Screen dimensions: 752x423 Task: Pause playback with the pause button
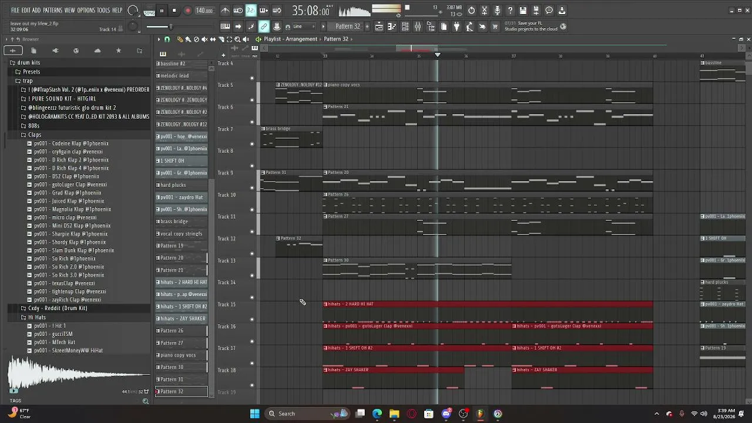pyautogui.click(x=162, y=11)
